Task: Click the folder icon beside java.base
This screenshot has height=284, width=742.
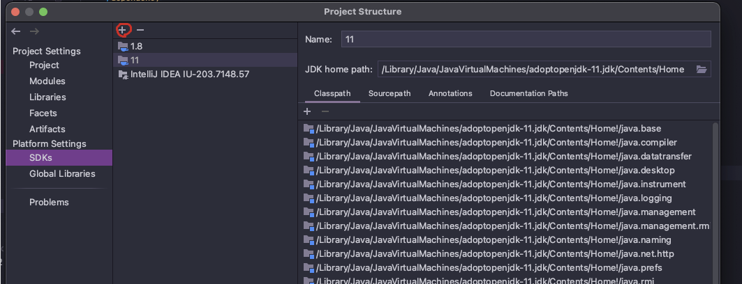Action: point(309,128)
